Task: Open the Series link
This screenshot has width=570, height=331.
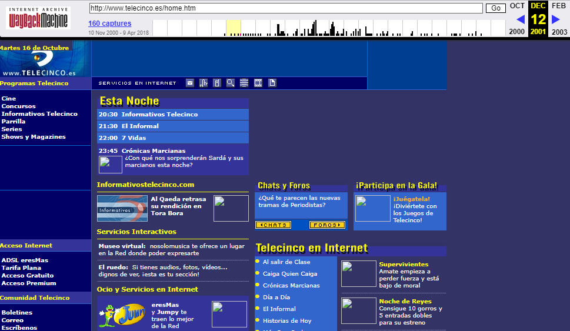Action: click(12, 129)
